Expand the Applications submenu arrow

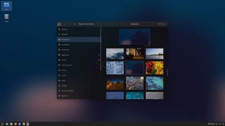click(x=99, y=55)
